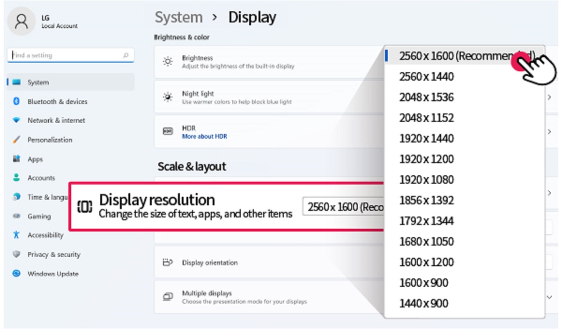Click the Windows Update icon in sidebar

tap(17, 274)
